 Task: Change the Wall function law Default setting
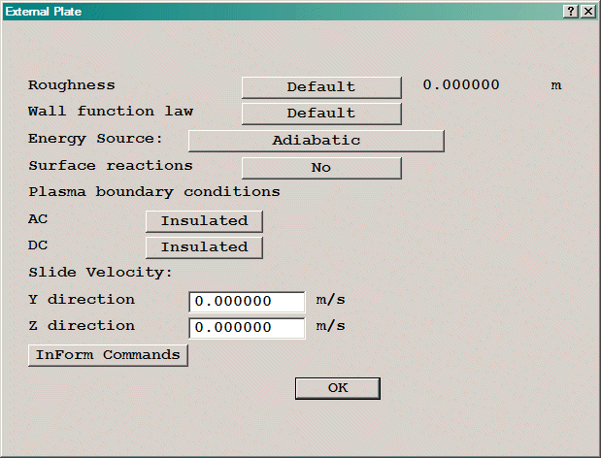point(320,114)
